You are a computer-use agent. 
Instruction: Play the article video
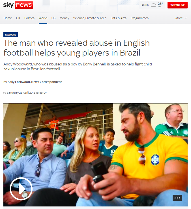21,189
